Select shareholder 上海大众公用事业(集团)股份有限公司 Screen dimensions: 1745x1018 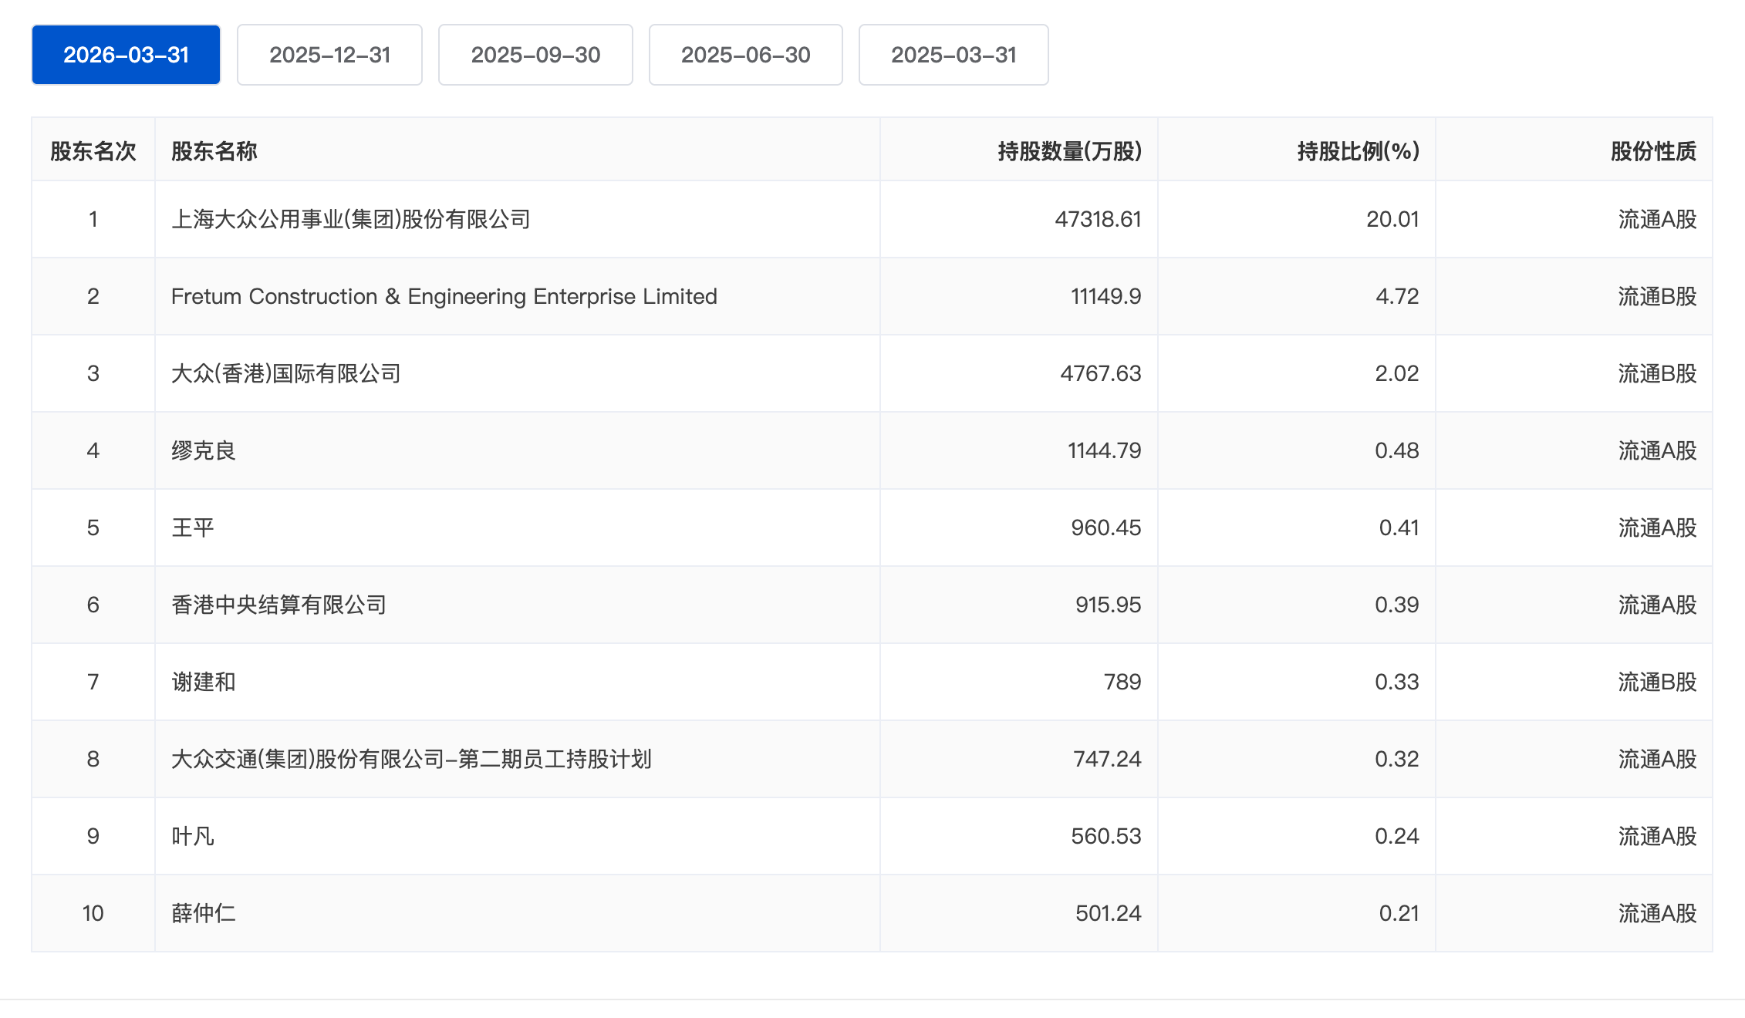(x=351, y=219)
